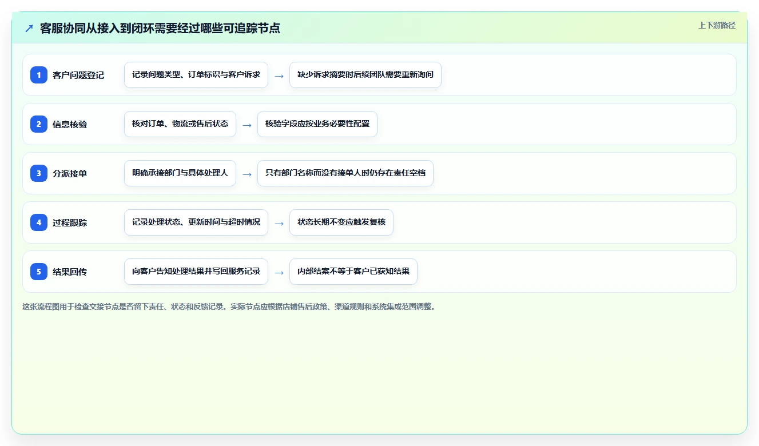Open the 记录问题类型、订单标识与客户诉求 box
The width and height of the screenshot is (759, 446).
pyautogui.click(x=196, y=75)
